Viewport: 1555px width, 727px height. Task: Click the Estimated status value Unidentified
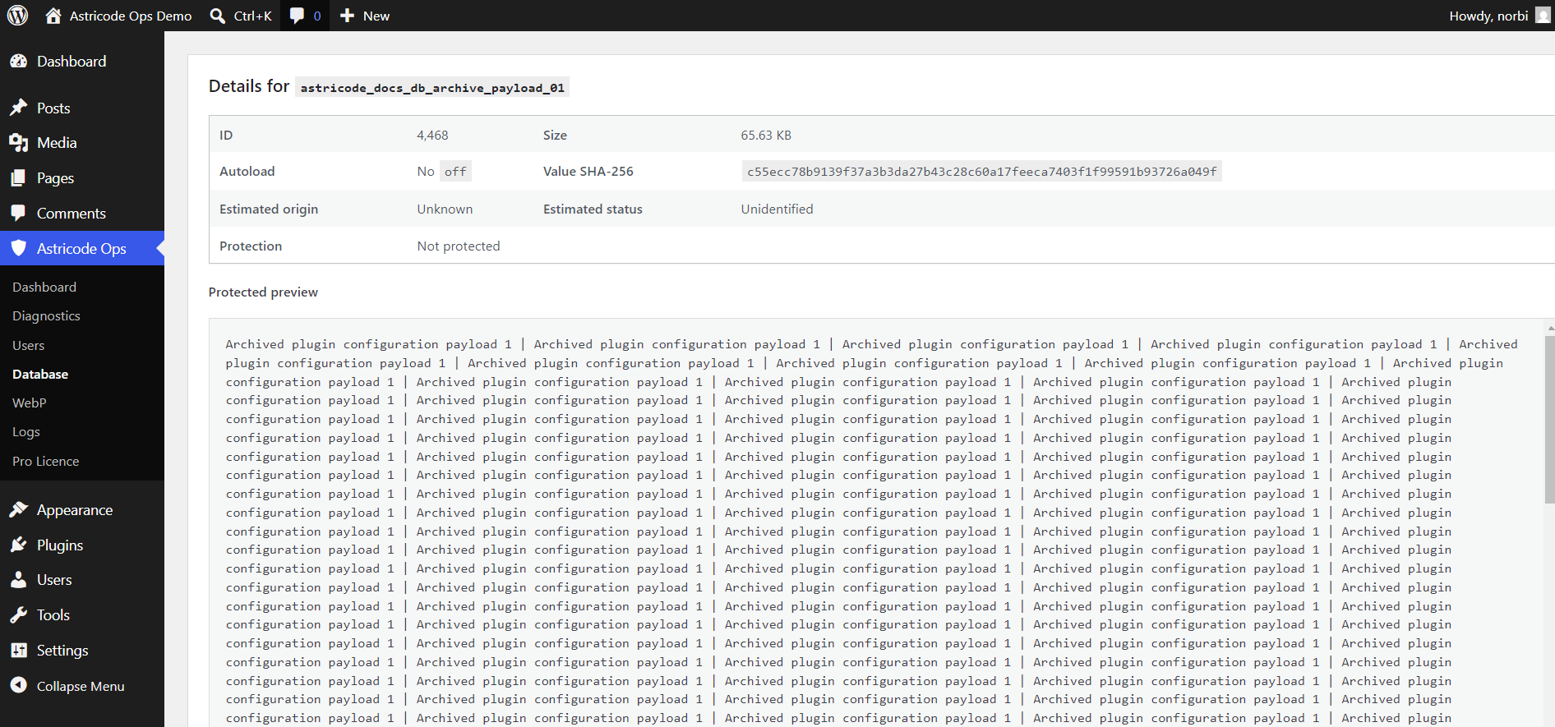tap(777, 209)
